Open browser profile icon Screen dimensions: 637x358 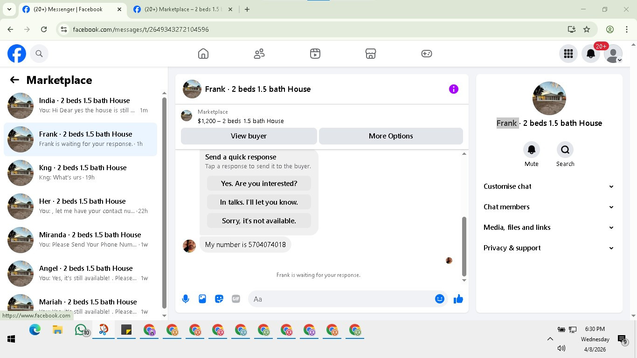click(x=610, y=29)
